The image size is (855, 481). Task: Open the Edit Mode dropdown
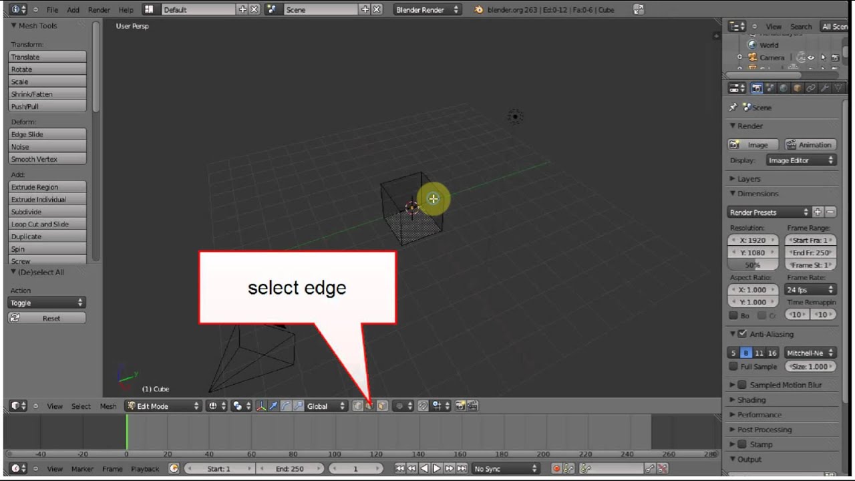coord(163,406)
